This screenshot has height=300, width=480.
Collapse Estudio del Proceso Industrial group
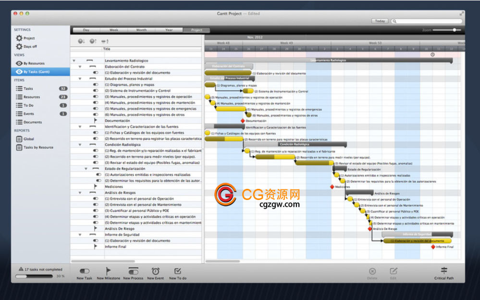(80, 78)
